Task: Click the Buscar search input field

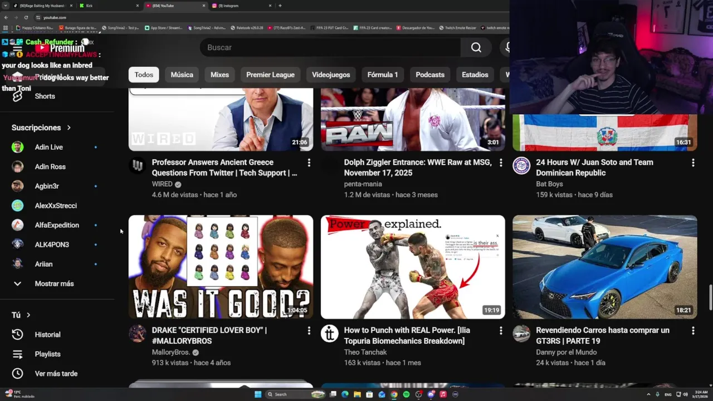Action: 330,47
